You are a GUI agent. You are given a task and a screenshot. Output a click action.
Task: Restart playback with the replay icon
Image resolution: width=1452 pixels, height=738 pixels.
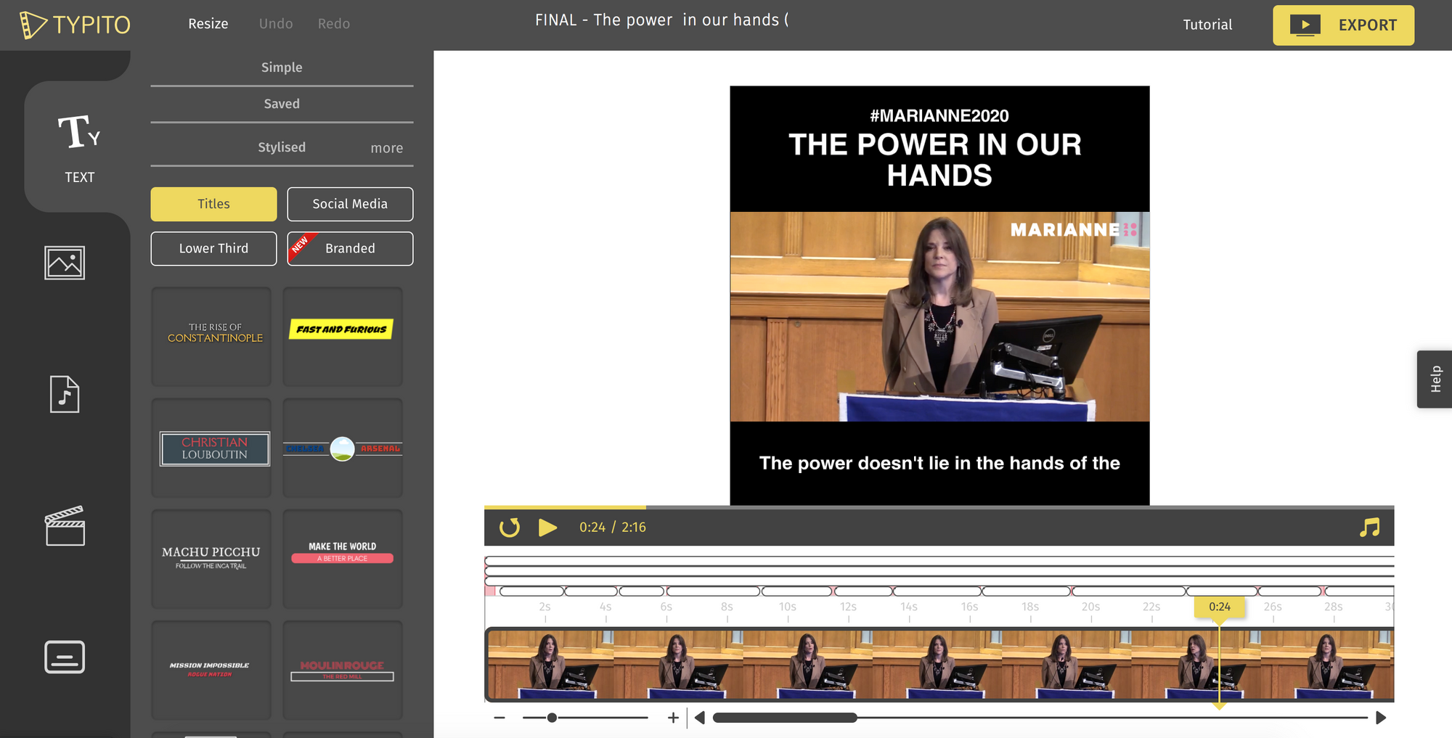(x=510, y=528)
